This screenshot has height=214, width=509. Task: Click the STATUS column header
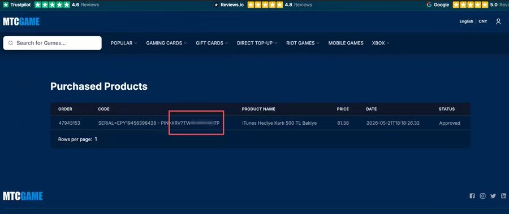pos(447,109)
